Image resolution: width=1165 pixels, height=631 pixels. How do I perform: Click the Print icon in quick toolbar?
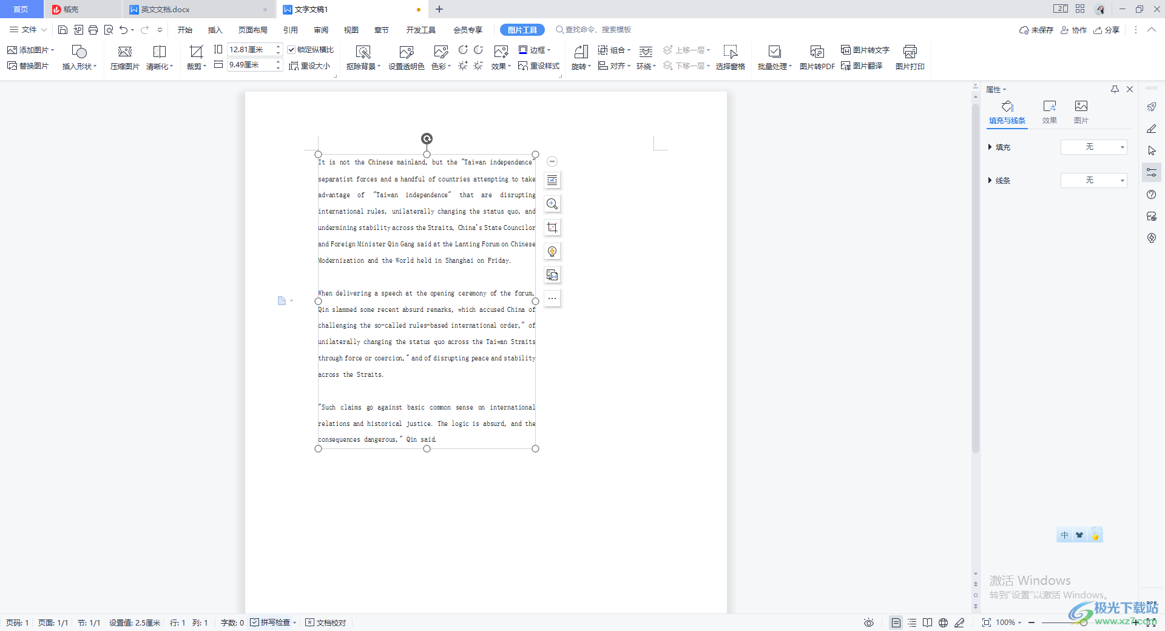click(93, 30)
